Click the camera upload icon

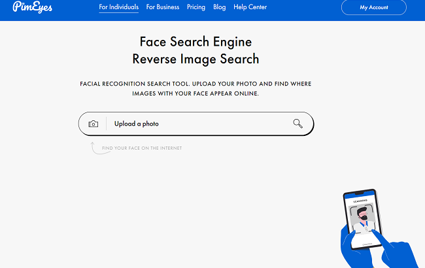coord(93,124)
